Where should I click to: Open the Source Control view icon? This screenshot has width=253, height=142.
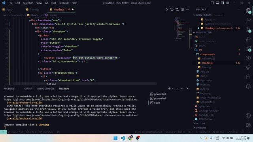[x=248, y=30]
